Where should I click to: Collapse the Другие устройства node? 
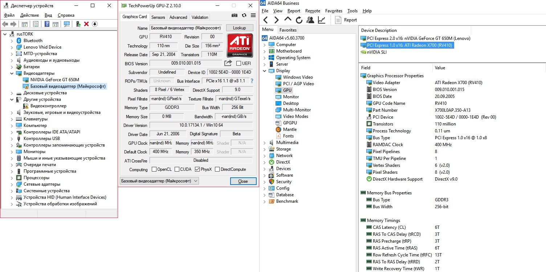tap(12, 99)
